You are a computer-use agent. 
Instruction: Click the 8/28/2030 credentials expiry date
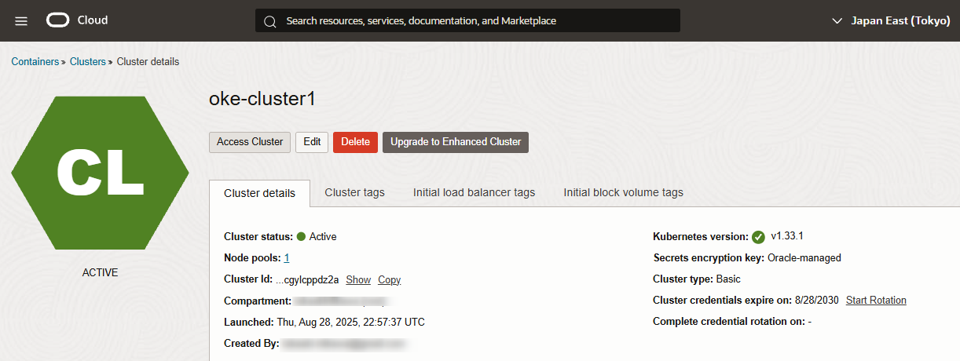(817, 300)
